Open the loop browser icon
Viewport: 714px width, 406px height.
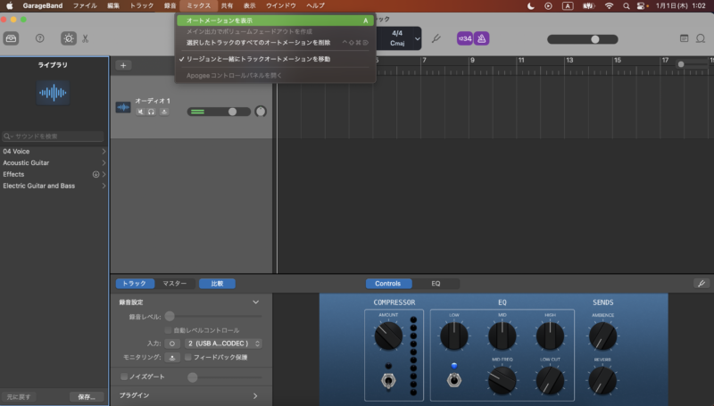click(702, 38)
